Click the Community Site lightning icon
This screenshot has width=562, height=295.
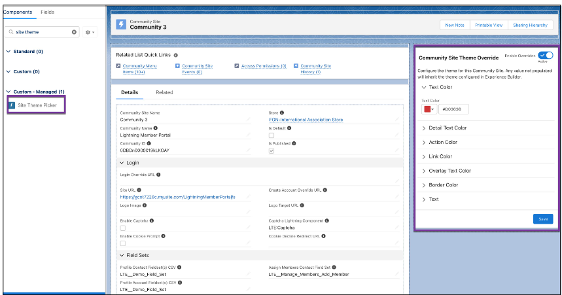point(121,24)
